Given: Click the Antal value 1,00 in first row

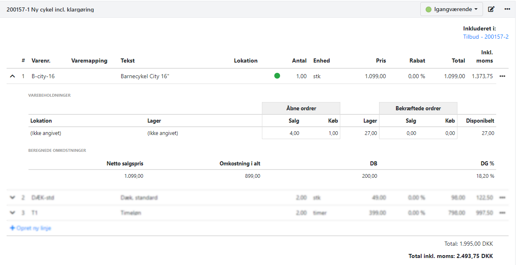Looking at the screenshot, I should tap(300, 76).
